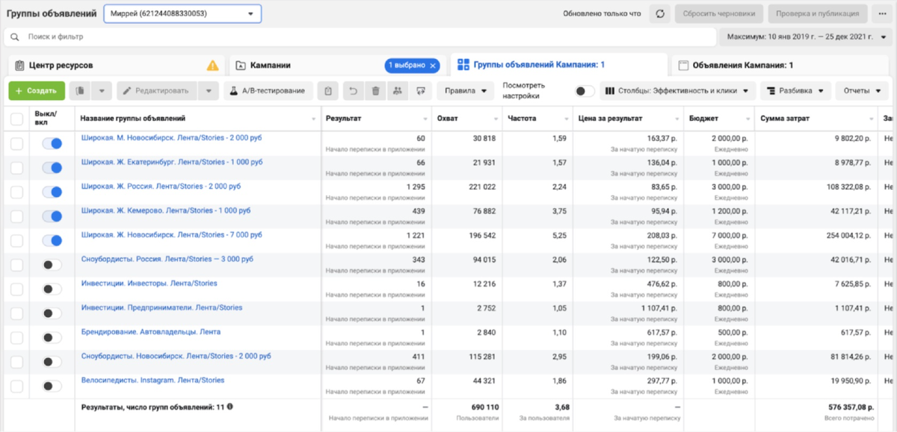Click the green Создать button

pyautogui.click(x=37, y=90)
